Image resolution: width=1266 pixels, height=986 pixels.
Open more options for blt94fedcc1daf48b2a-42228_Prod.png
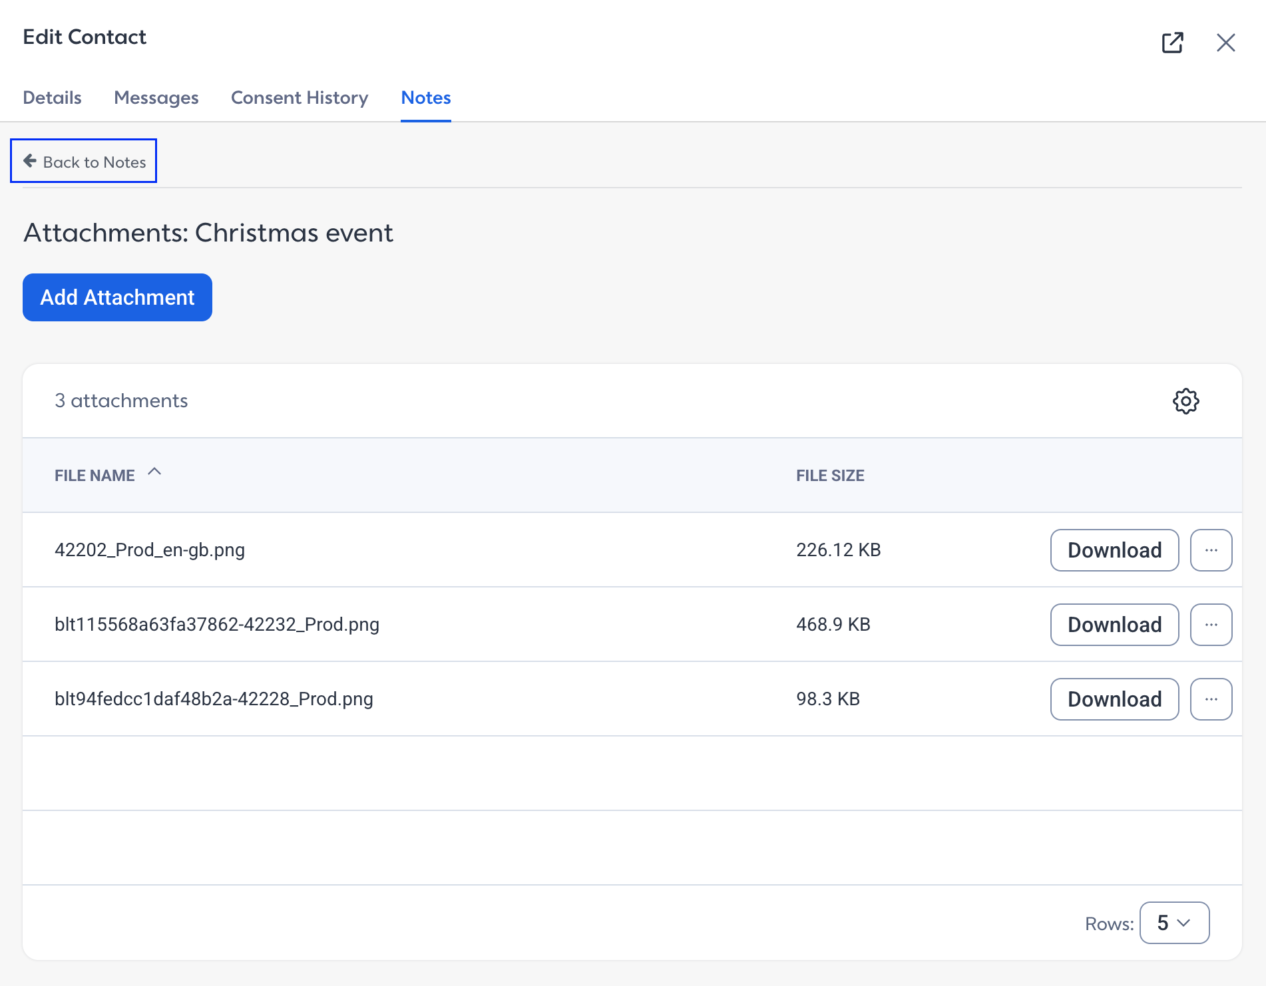click(1211, 699)
